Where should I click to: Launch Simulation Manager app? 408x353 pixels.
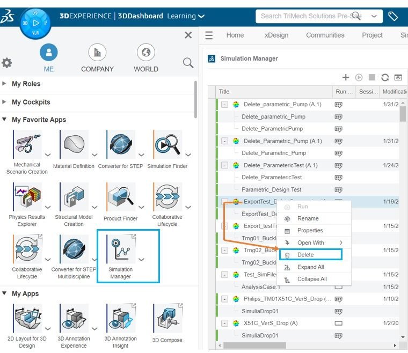tap(121, 249)
